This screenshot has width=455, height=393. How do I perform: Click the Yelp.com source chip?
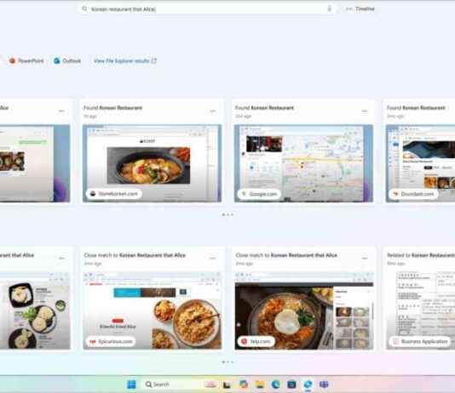pyautogui.click(x=256, y=341)
